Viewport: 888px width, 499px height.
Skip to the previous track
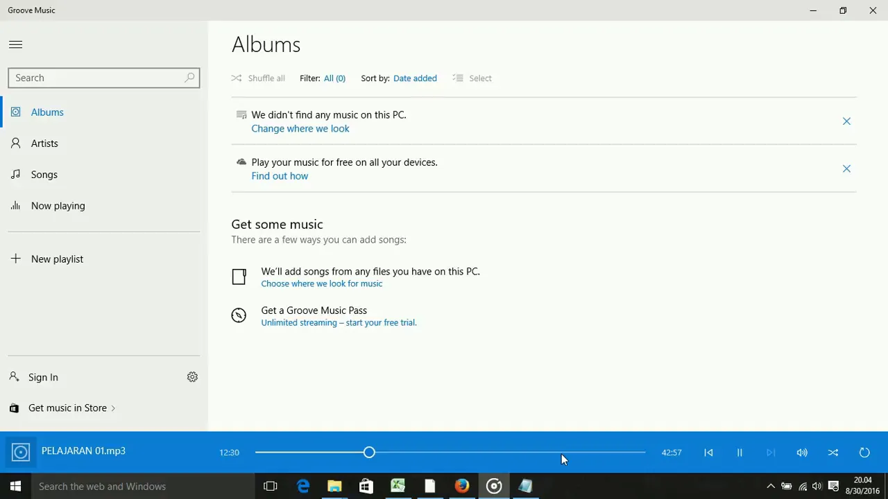pos(708,453)
